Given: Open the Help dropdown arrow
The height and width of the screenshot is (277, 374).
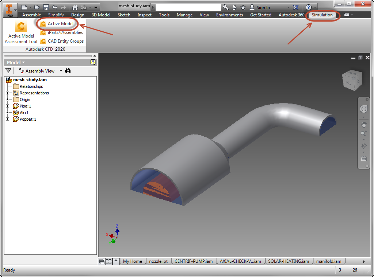Looking at the screenshot, I should click(315, 8).
